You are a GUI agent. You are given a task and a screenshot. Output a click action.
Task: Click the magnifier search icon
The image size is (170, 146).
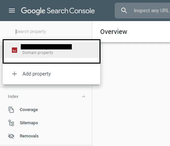pos(124,11)
